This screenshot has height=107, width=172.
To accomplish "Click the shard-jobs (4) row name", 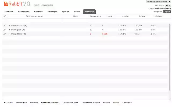I will (x=18, y=30).
